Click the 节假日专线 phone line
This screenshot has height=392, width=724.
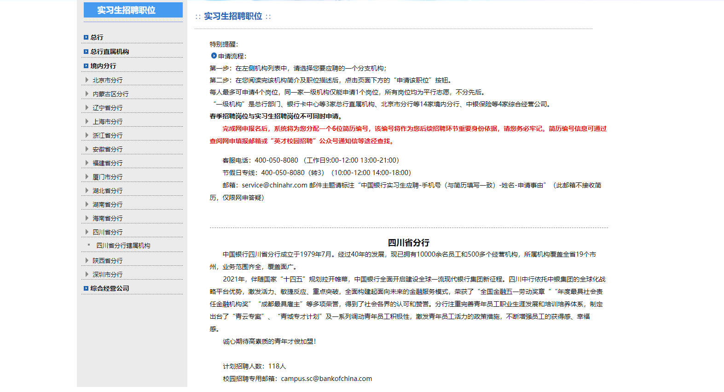tap(317, 173)
